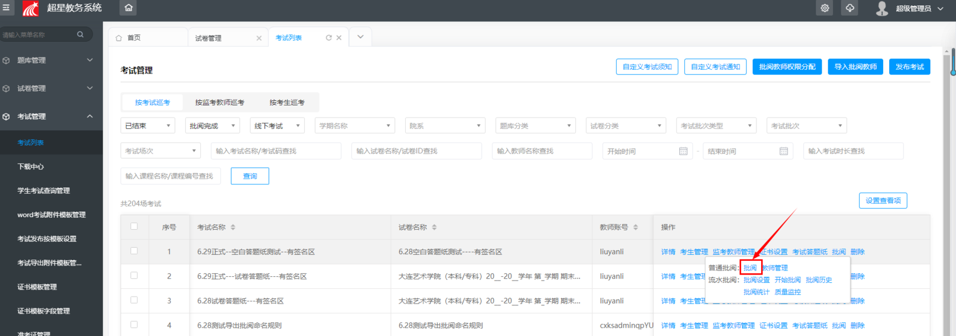Click the cloud download icon in header

[x=850, y=8]
